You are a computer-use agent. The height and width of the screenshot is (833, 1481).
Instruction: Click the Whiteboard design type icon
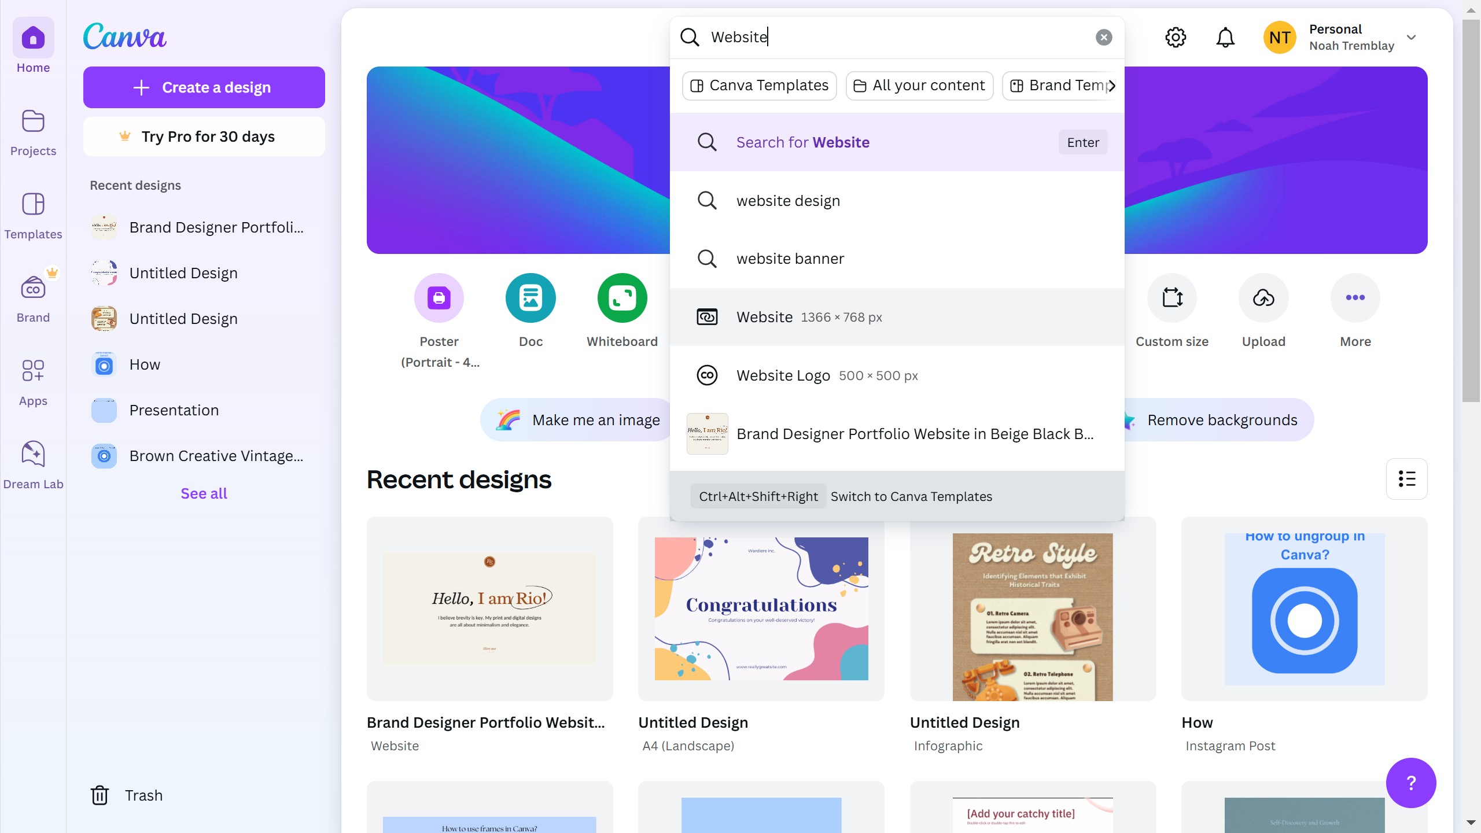(x=622, y=298)
